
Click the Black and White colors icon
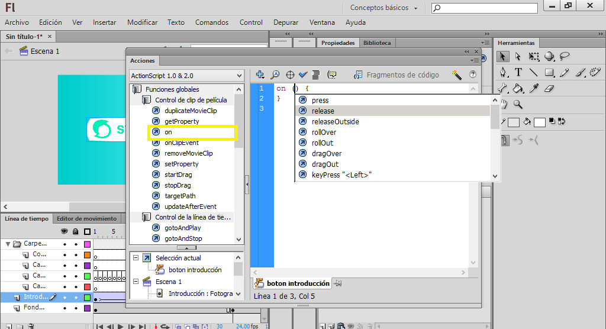pos(552,121)
